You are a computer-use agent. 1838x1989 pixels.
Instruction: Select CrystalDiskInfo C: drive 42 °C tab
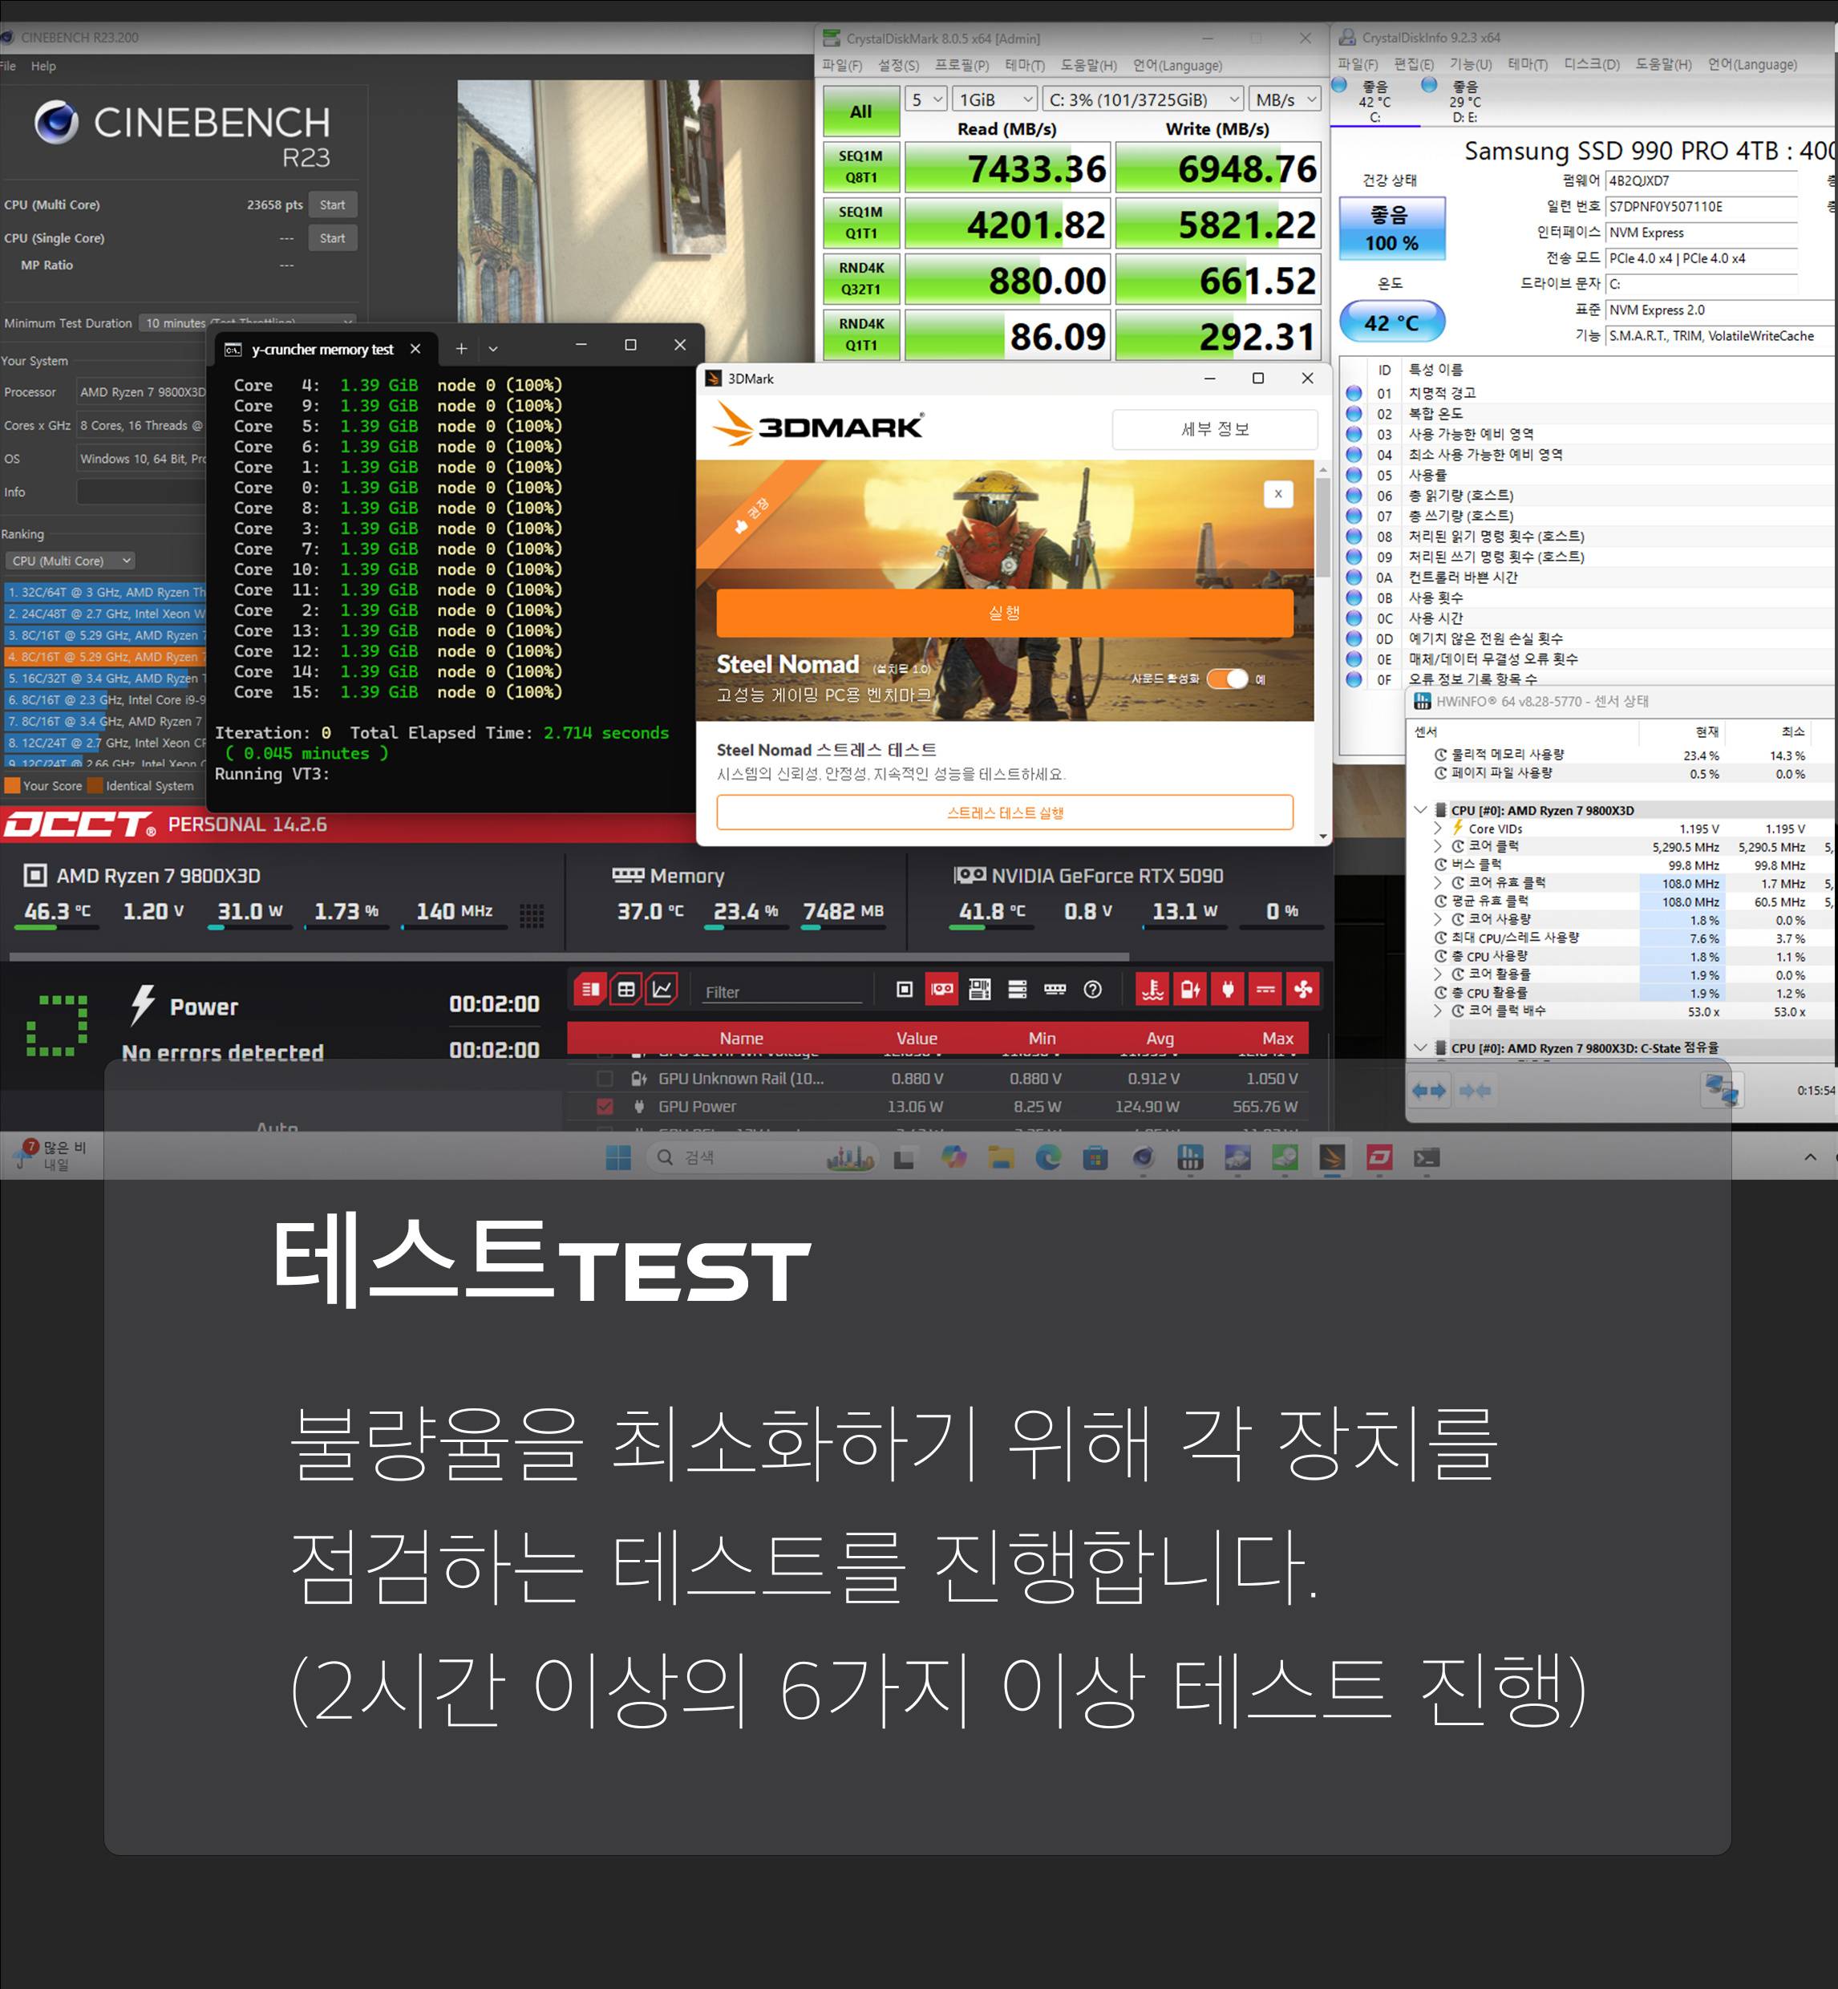(x=1374, y=101)
